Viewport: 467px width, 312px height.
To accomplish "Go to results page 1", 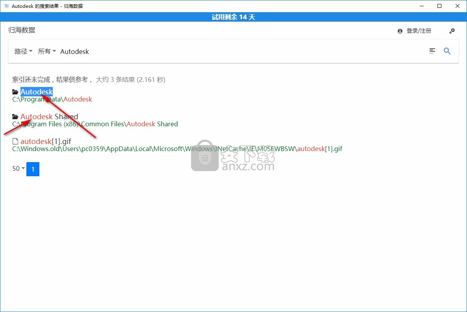I will (33, 169).
